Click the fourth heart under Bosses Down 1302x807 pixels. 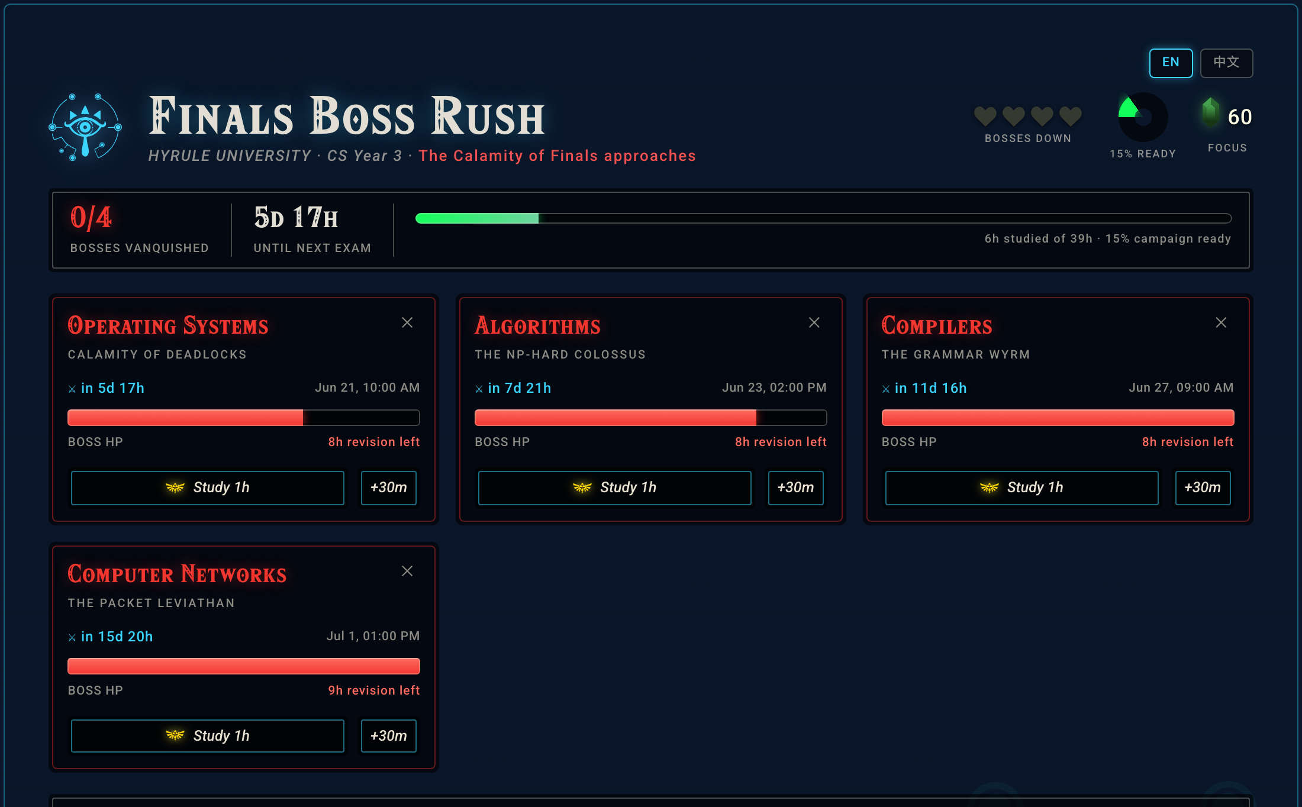tap(1071, 116)
